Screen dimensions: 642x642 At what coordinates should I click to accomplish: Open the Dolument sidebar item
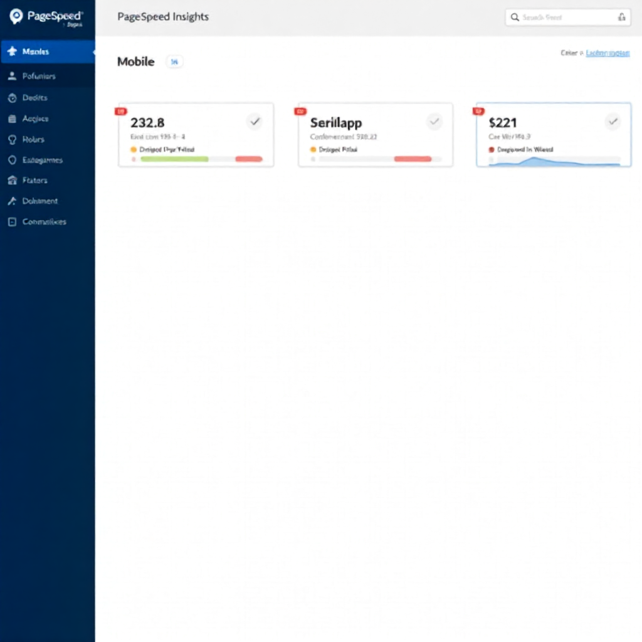(48, 201)
